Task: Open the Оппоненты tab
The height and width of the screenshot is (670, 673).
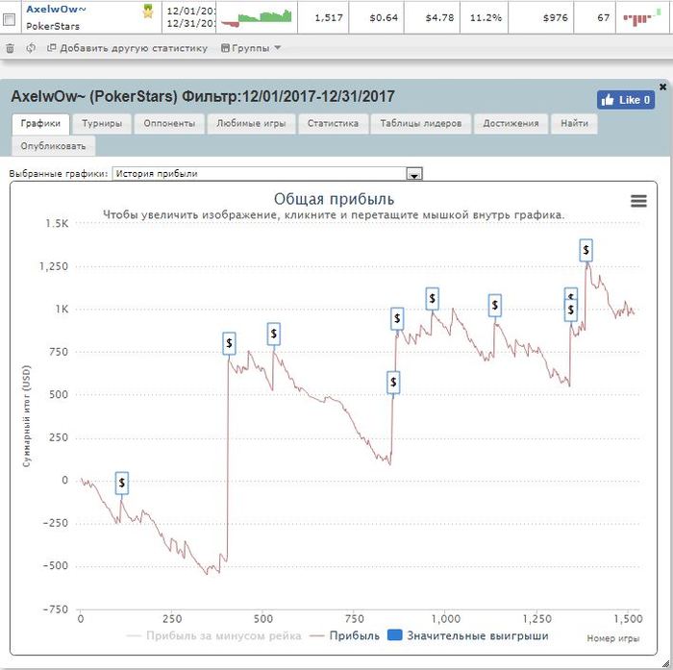Action: [169, 124]
